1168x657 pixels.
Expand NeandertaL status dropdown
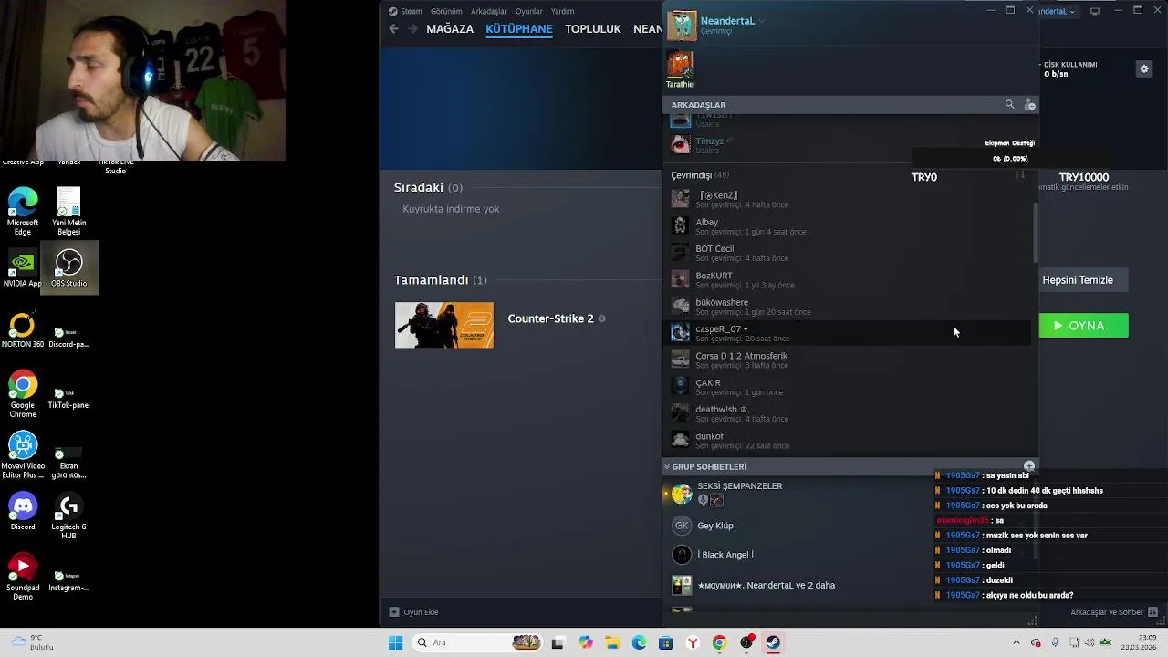[x=762, y=21]
